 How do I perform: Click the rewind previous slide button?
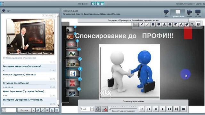click(156, 109)
